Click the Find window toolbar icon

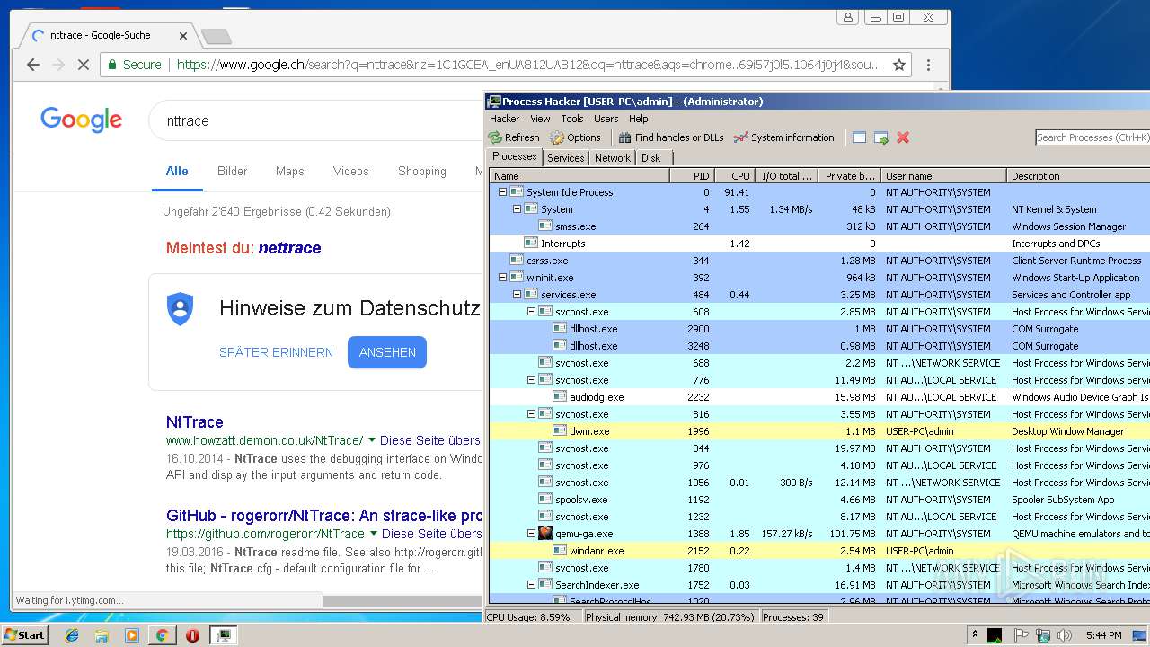859,137
